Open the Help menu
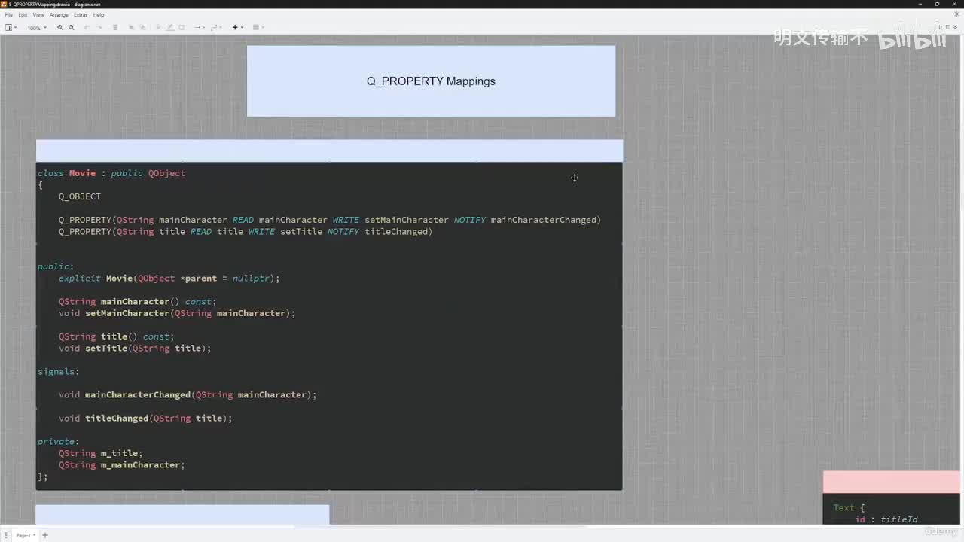Viewport: 964px width, 542px height. pyautogui.click(x=99, y=15)
